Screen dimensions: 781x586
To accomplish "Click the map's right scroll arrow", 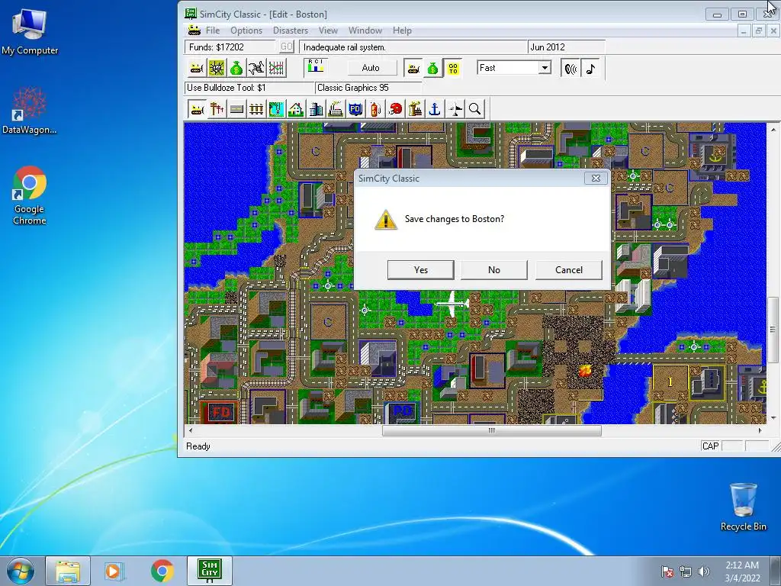I will coord(760,430).
